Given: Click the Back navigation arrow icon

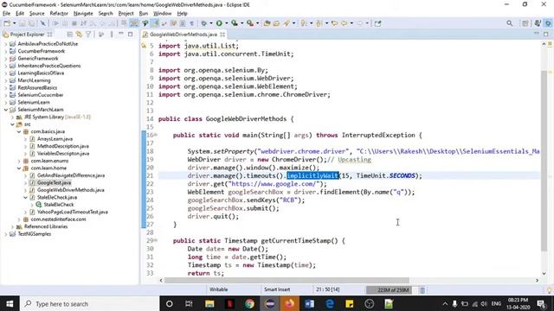Looking at the screenshot, I should click(344, 23).
